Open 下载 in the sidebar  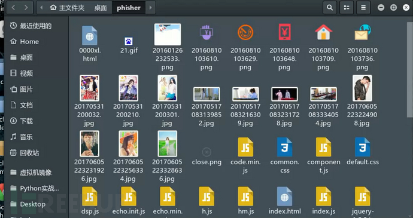click(x=37, y=121)
